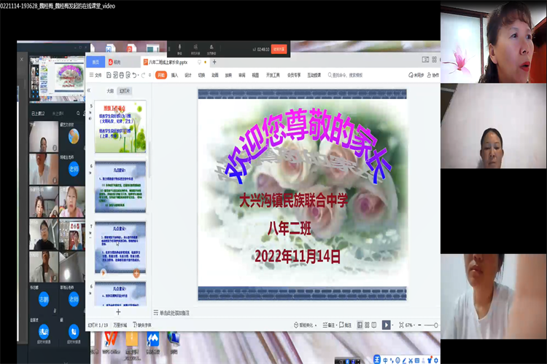Switch to slide sorter grid view icon

tap(367, 325)
